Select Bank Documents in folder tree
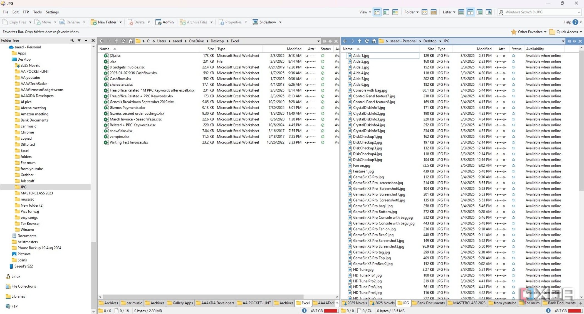584x314 pixels. pos(34,120)
